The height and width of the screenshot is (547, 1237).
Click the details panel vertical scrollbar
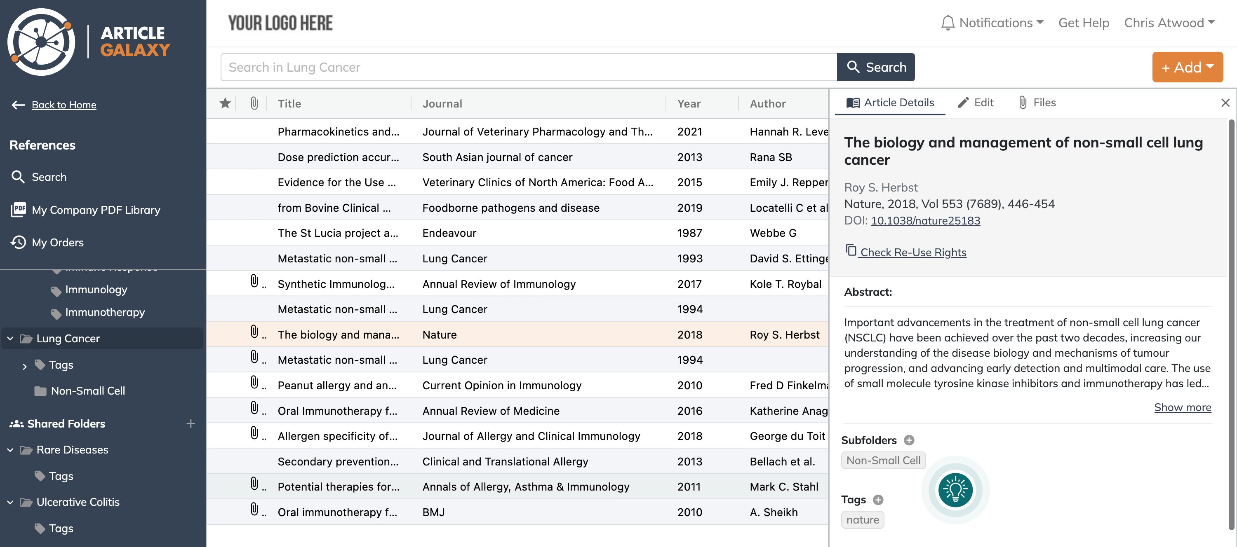coord(1232,324)
